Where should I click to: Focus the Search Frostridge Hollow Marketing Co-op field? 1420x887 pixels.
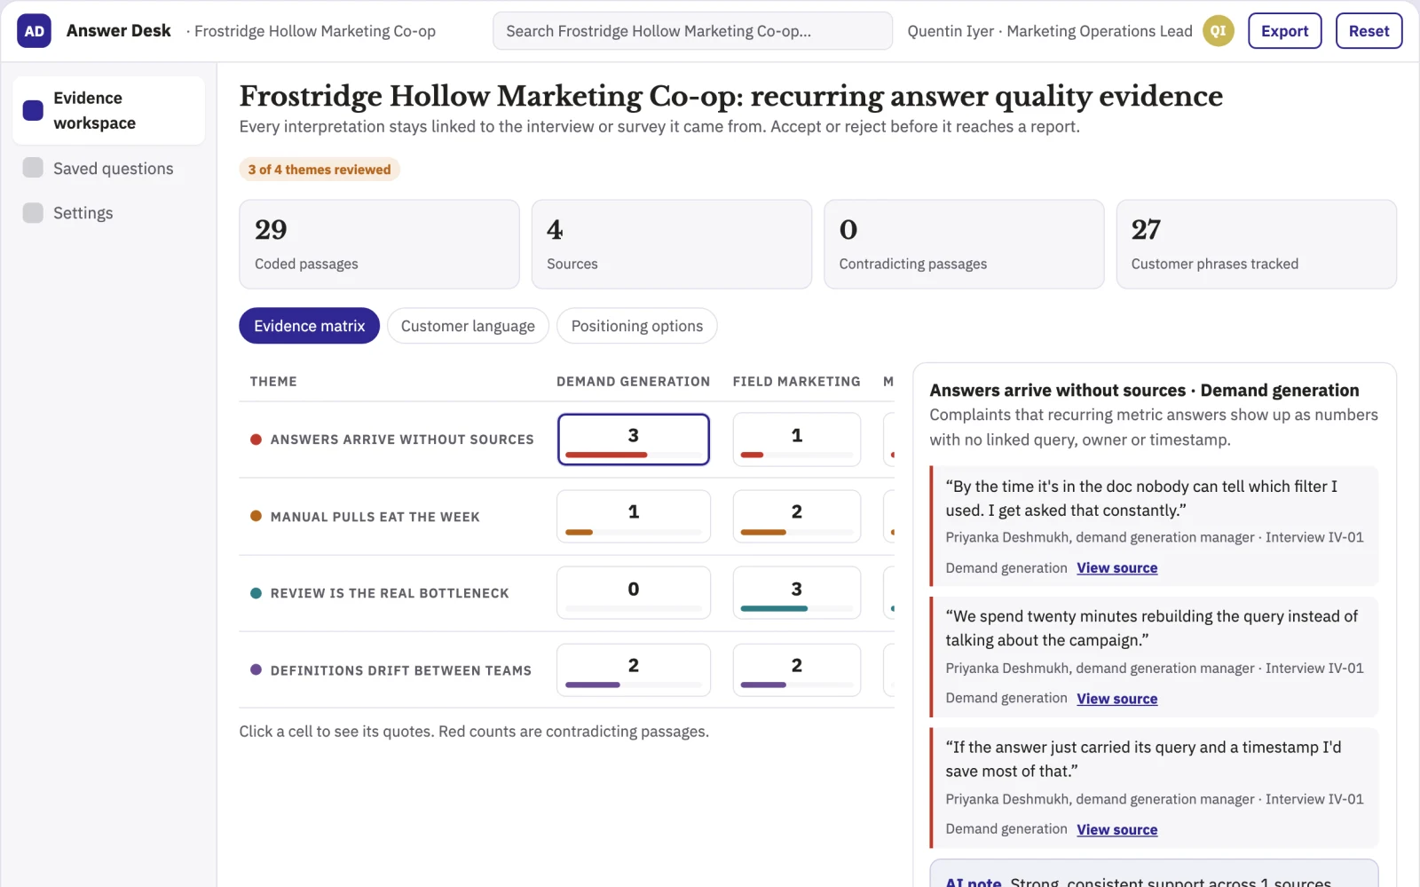click(x=692, y=31)
